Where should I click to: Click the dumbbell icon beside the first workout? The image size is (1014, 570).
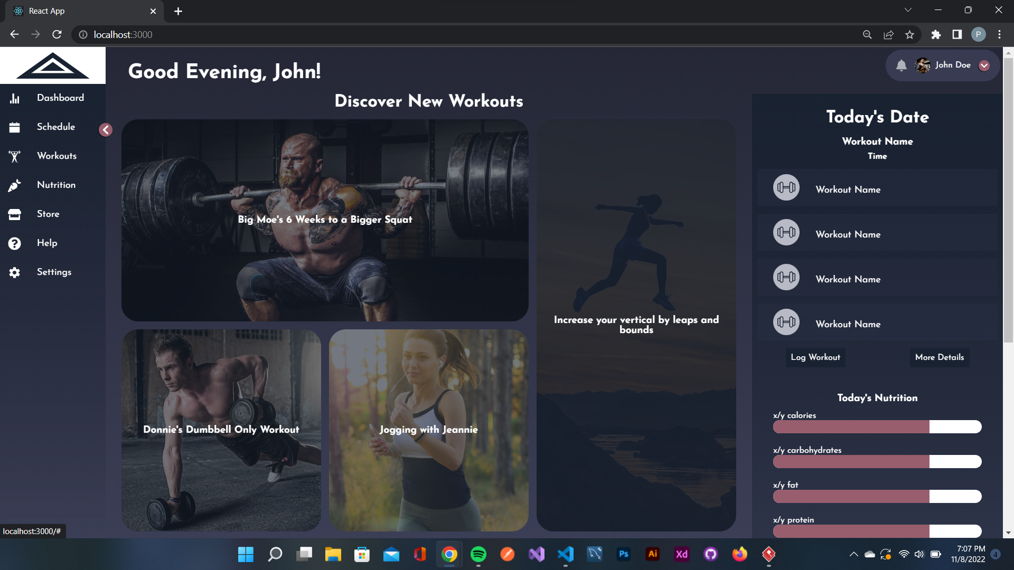coord(786,187)
